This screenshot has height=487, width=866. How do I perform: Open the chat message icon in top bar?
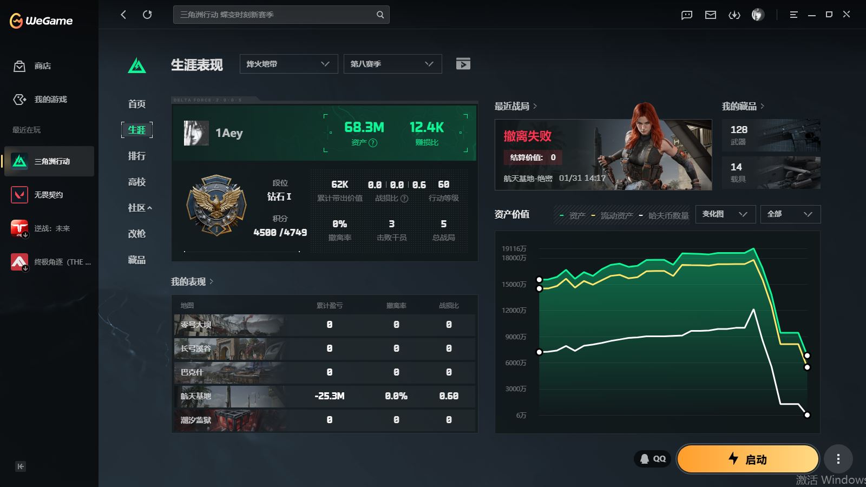pyautogui.click(x=687, y=15)
